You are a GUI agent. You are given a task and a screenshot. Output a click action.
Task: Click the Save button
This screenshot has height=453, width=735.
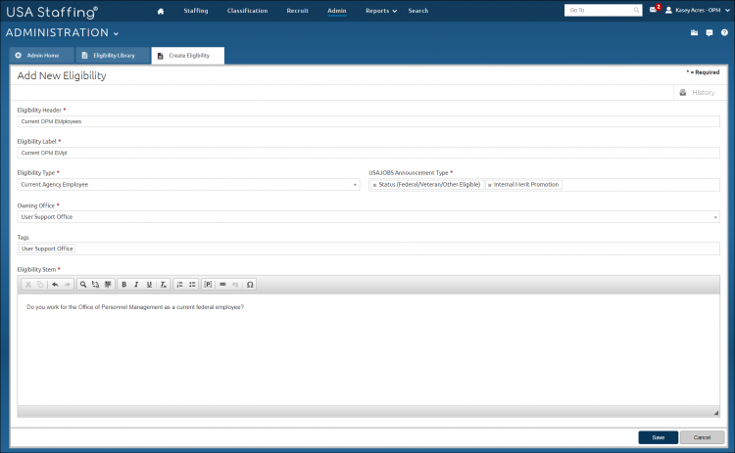coord(659,437)
